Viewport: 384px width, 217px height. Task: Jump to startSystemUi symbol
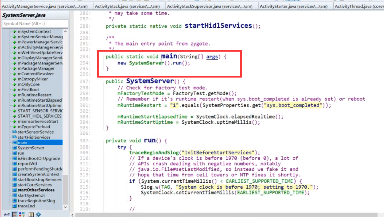pos(31,196)
